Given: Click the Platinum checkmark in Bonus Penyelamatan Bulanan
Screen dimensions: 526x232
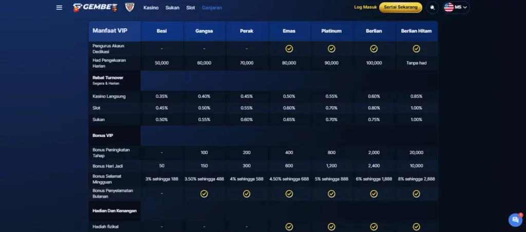Looking at the screenshot, I should (331, 194).
